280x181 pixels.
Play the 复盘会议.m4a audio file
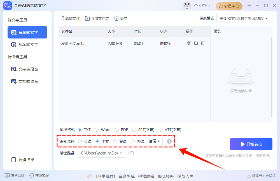point(190,43)
